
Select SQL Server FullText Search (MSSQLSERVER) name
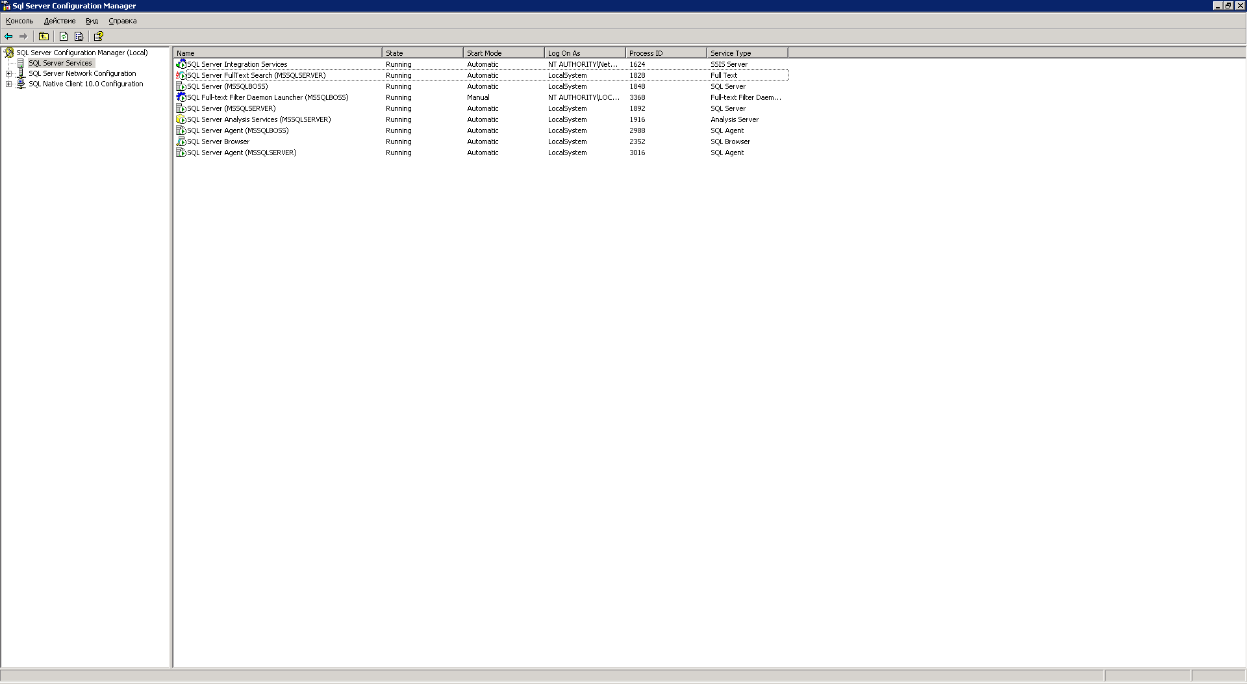coord(257,75)
